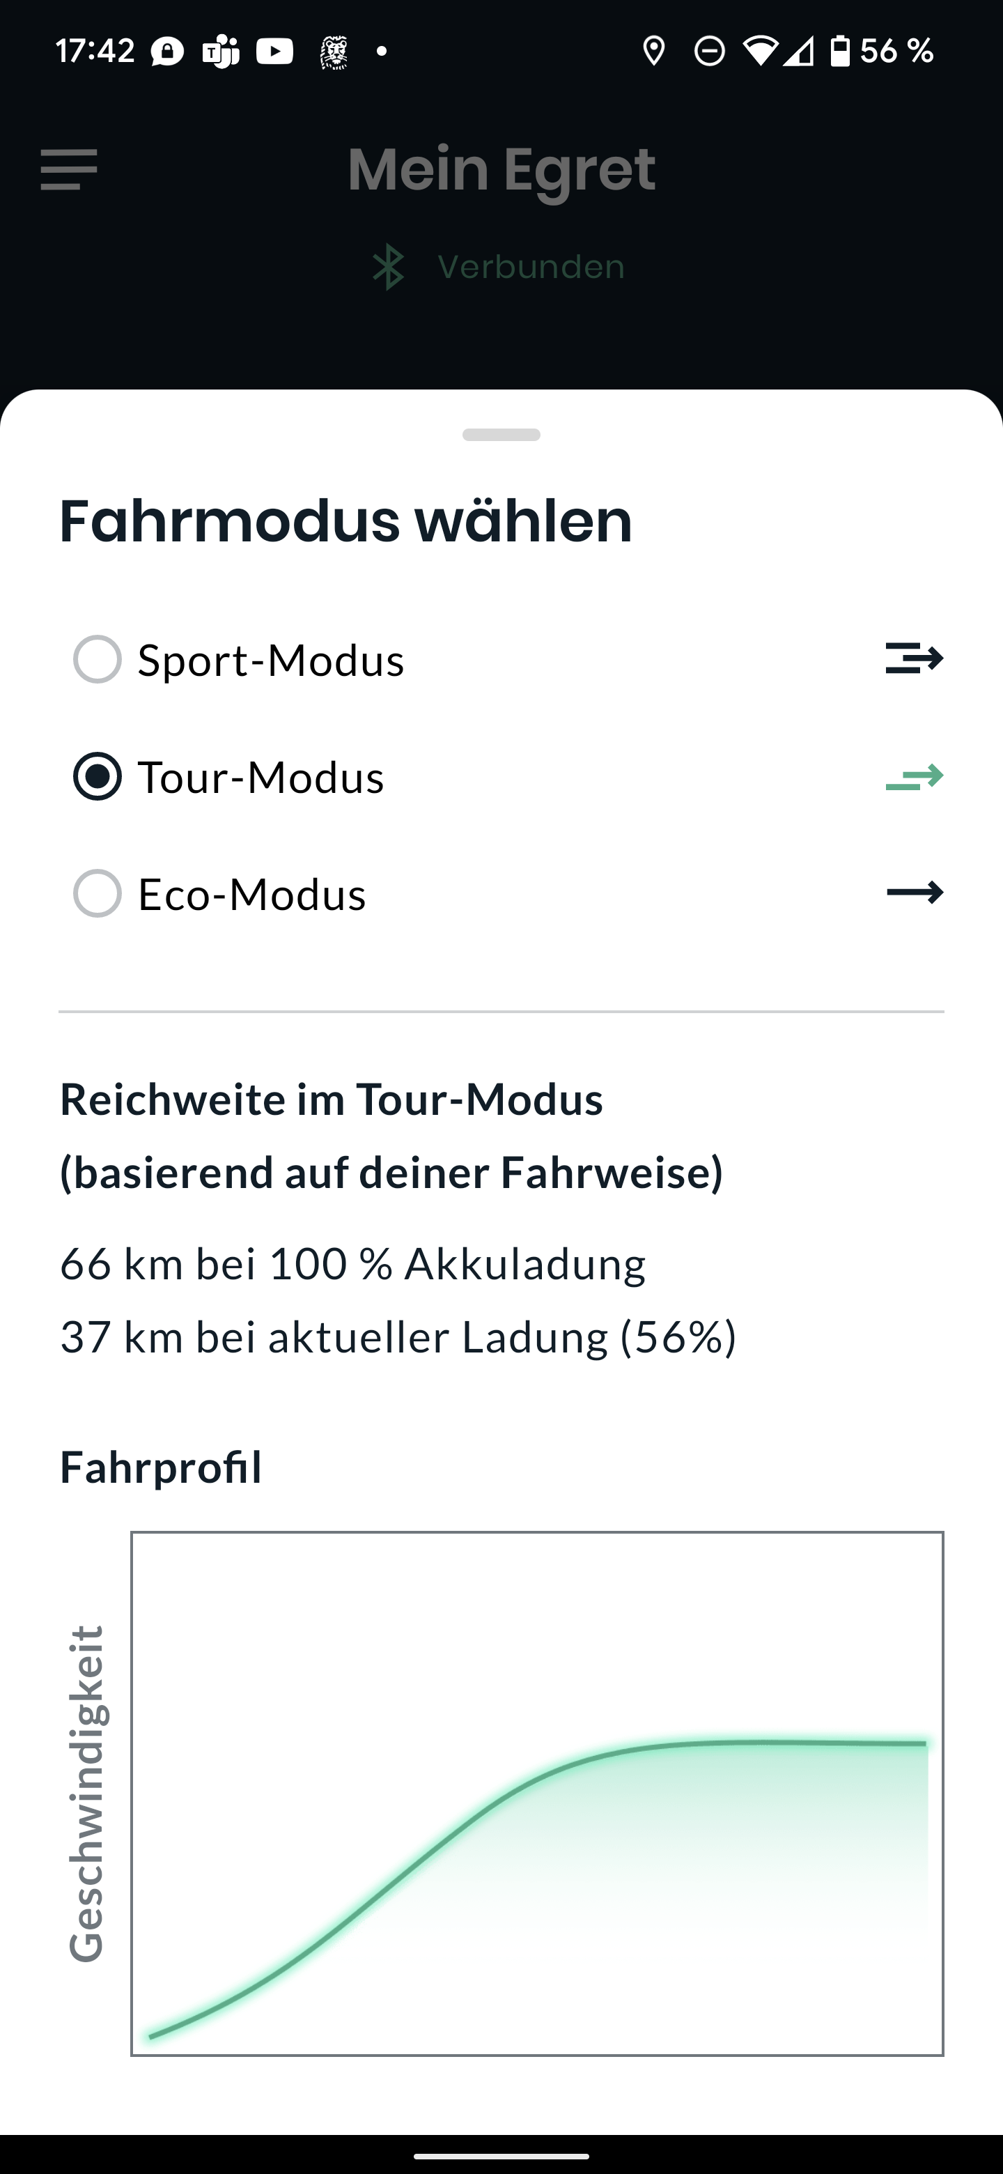Tap the bottom sheet drag handle

(501, 435)
